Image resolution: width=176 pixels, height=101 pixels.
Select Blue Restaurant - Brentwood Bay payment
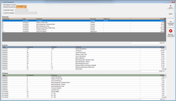click(x=83, y=24)
